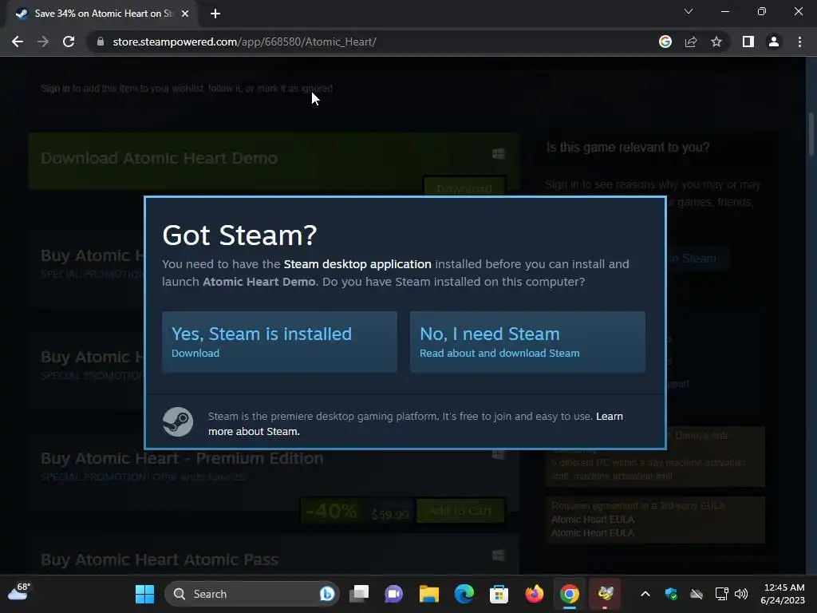Image resolution: width=817 pixels, height=613 pixels.
Task: Show hidden system tray icons
Action: (645, 594)
